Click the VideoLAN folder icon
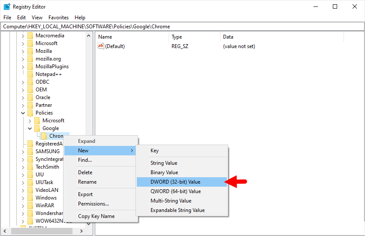The image size is (365, 236). [30, 190]
